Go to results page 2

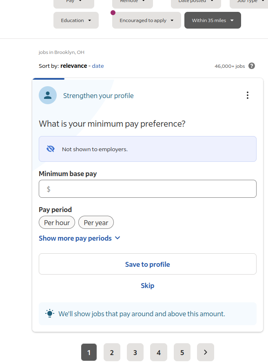[112, 352]
